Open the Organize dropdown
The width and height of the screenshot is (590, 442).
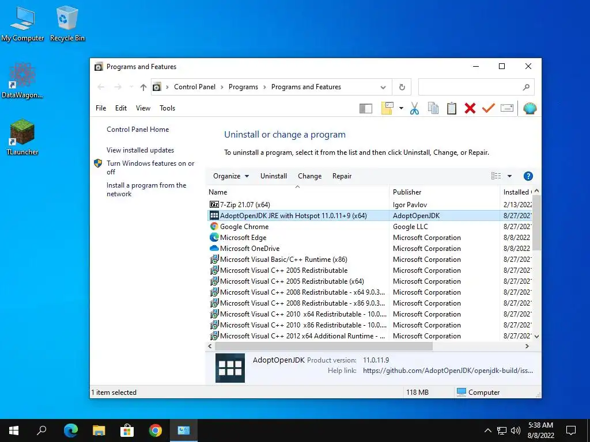230,176
